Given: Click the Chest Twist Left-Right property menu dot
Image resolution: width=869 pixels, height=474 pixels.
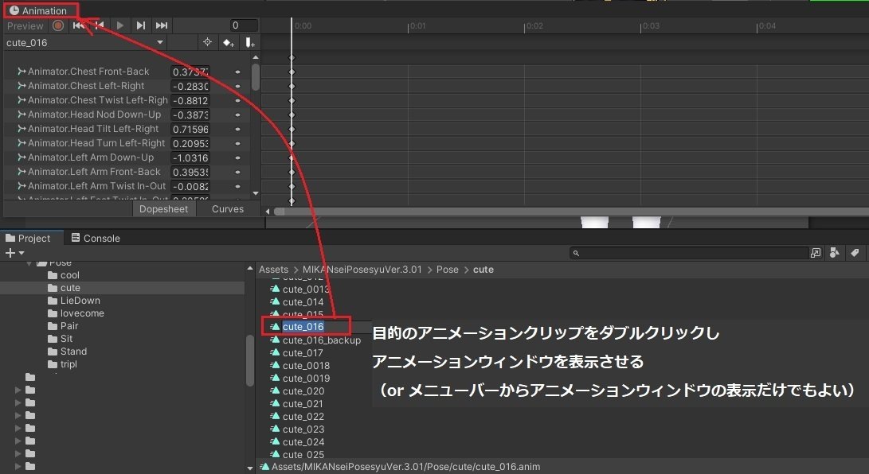Looking at the screenshot, I should click(x=237, y=101).
